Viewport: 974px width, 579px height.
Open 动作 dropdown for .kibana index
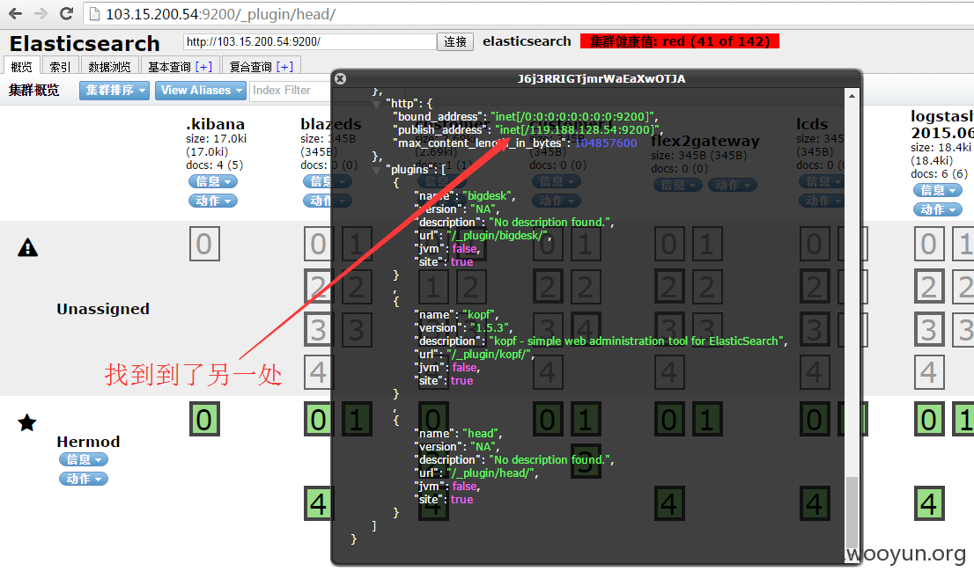213,201
